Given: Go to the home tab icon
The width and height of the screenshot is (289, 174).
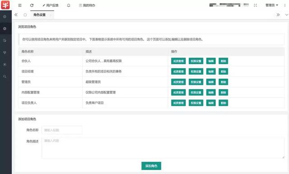Looking at the screenshot, I should [25, 15].
